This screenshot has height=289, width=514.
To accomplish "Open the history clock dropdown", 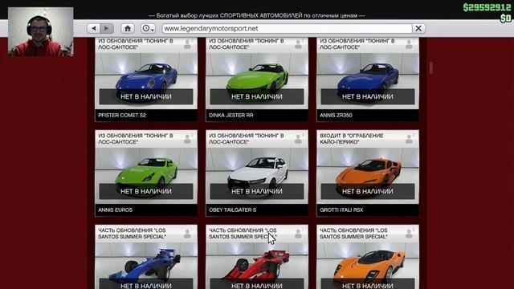I will point(148,29).
